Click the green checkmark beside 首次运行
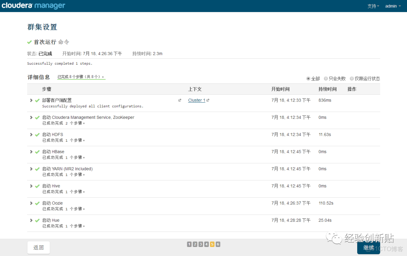 tap(29, 42)
